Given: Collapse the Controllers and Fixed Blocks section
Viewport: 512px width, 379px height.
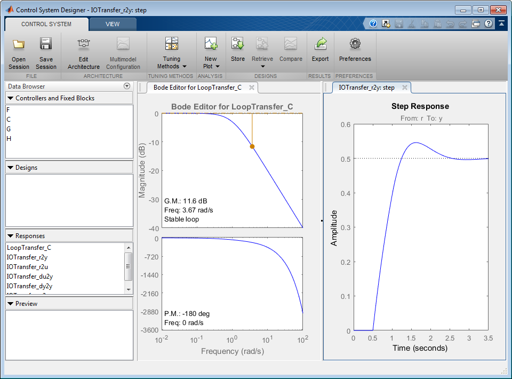Looking at the screenshot, I should click(x=11, y=98).
